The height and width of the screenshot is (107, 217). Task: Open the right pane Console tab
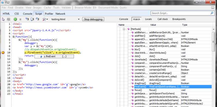(x=123, y=19)
